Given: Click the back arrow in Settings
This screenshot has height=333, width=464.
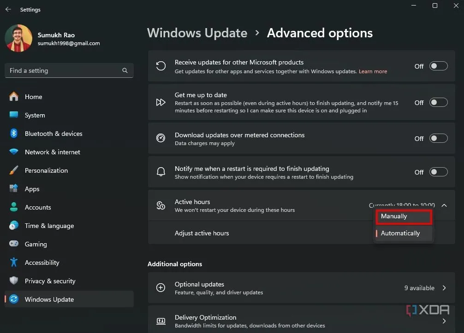Looking at the screenshot, I should point(8,10).
